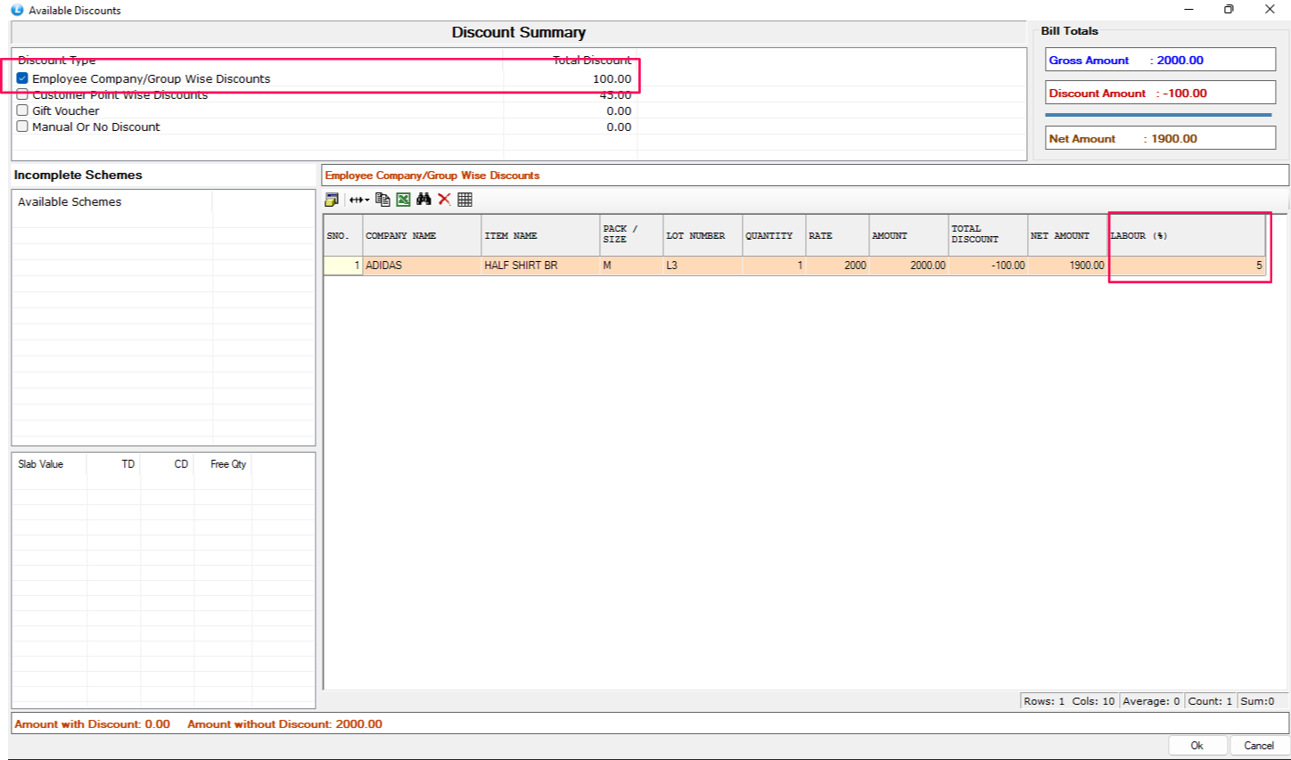Image resolution: width=1291 pixels, height=760 pixels.
Task: Click the Net Amount field in Bill Totals
Action: coord(1160,139)
